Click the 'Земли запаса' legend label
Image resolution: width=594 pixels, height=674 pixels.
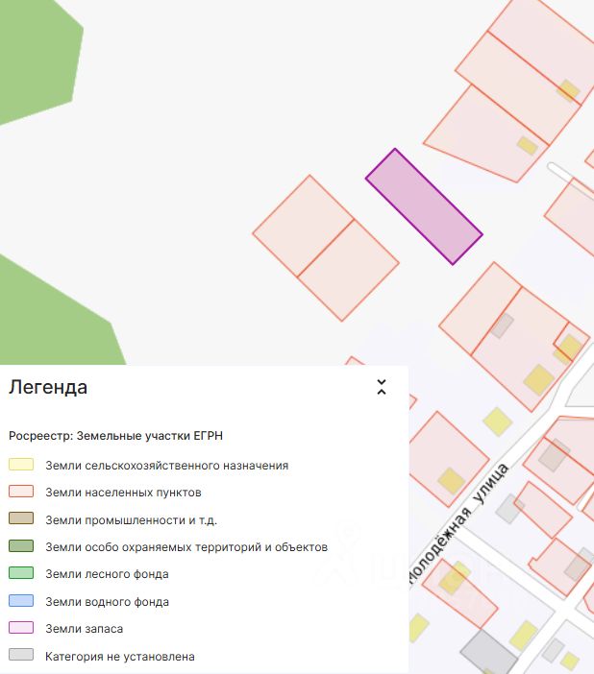click(85, 629)
